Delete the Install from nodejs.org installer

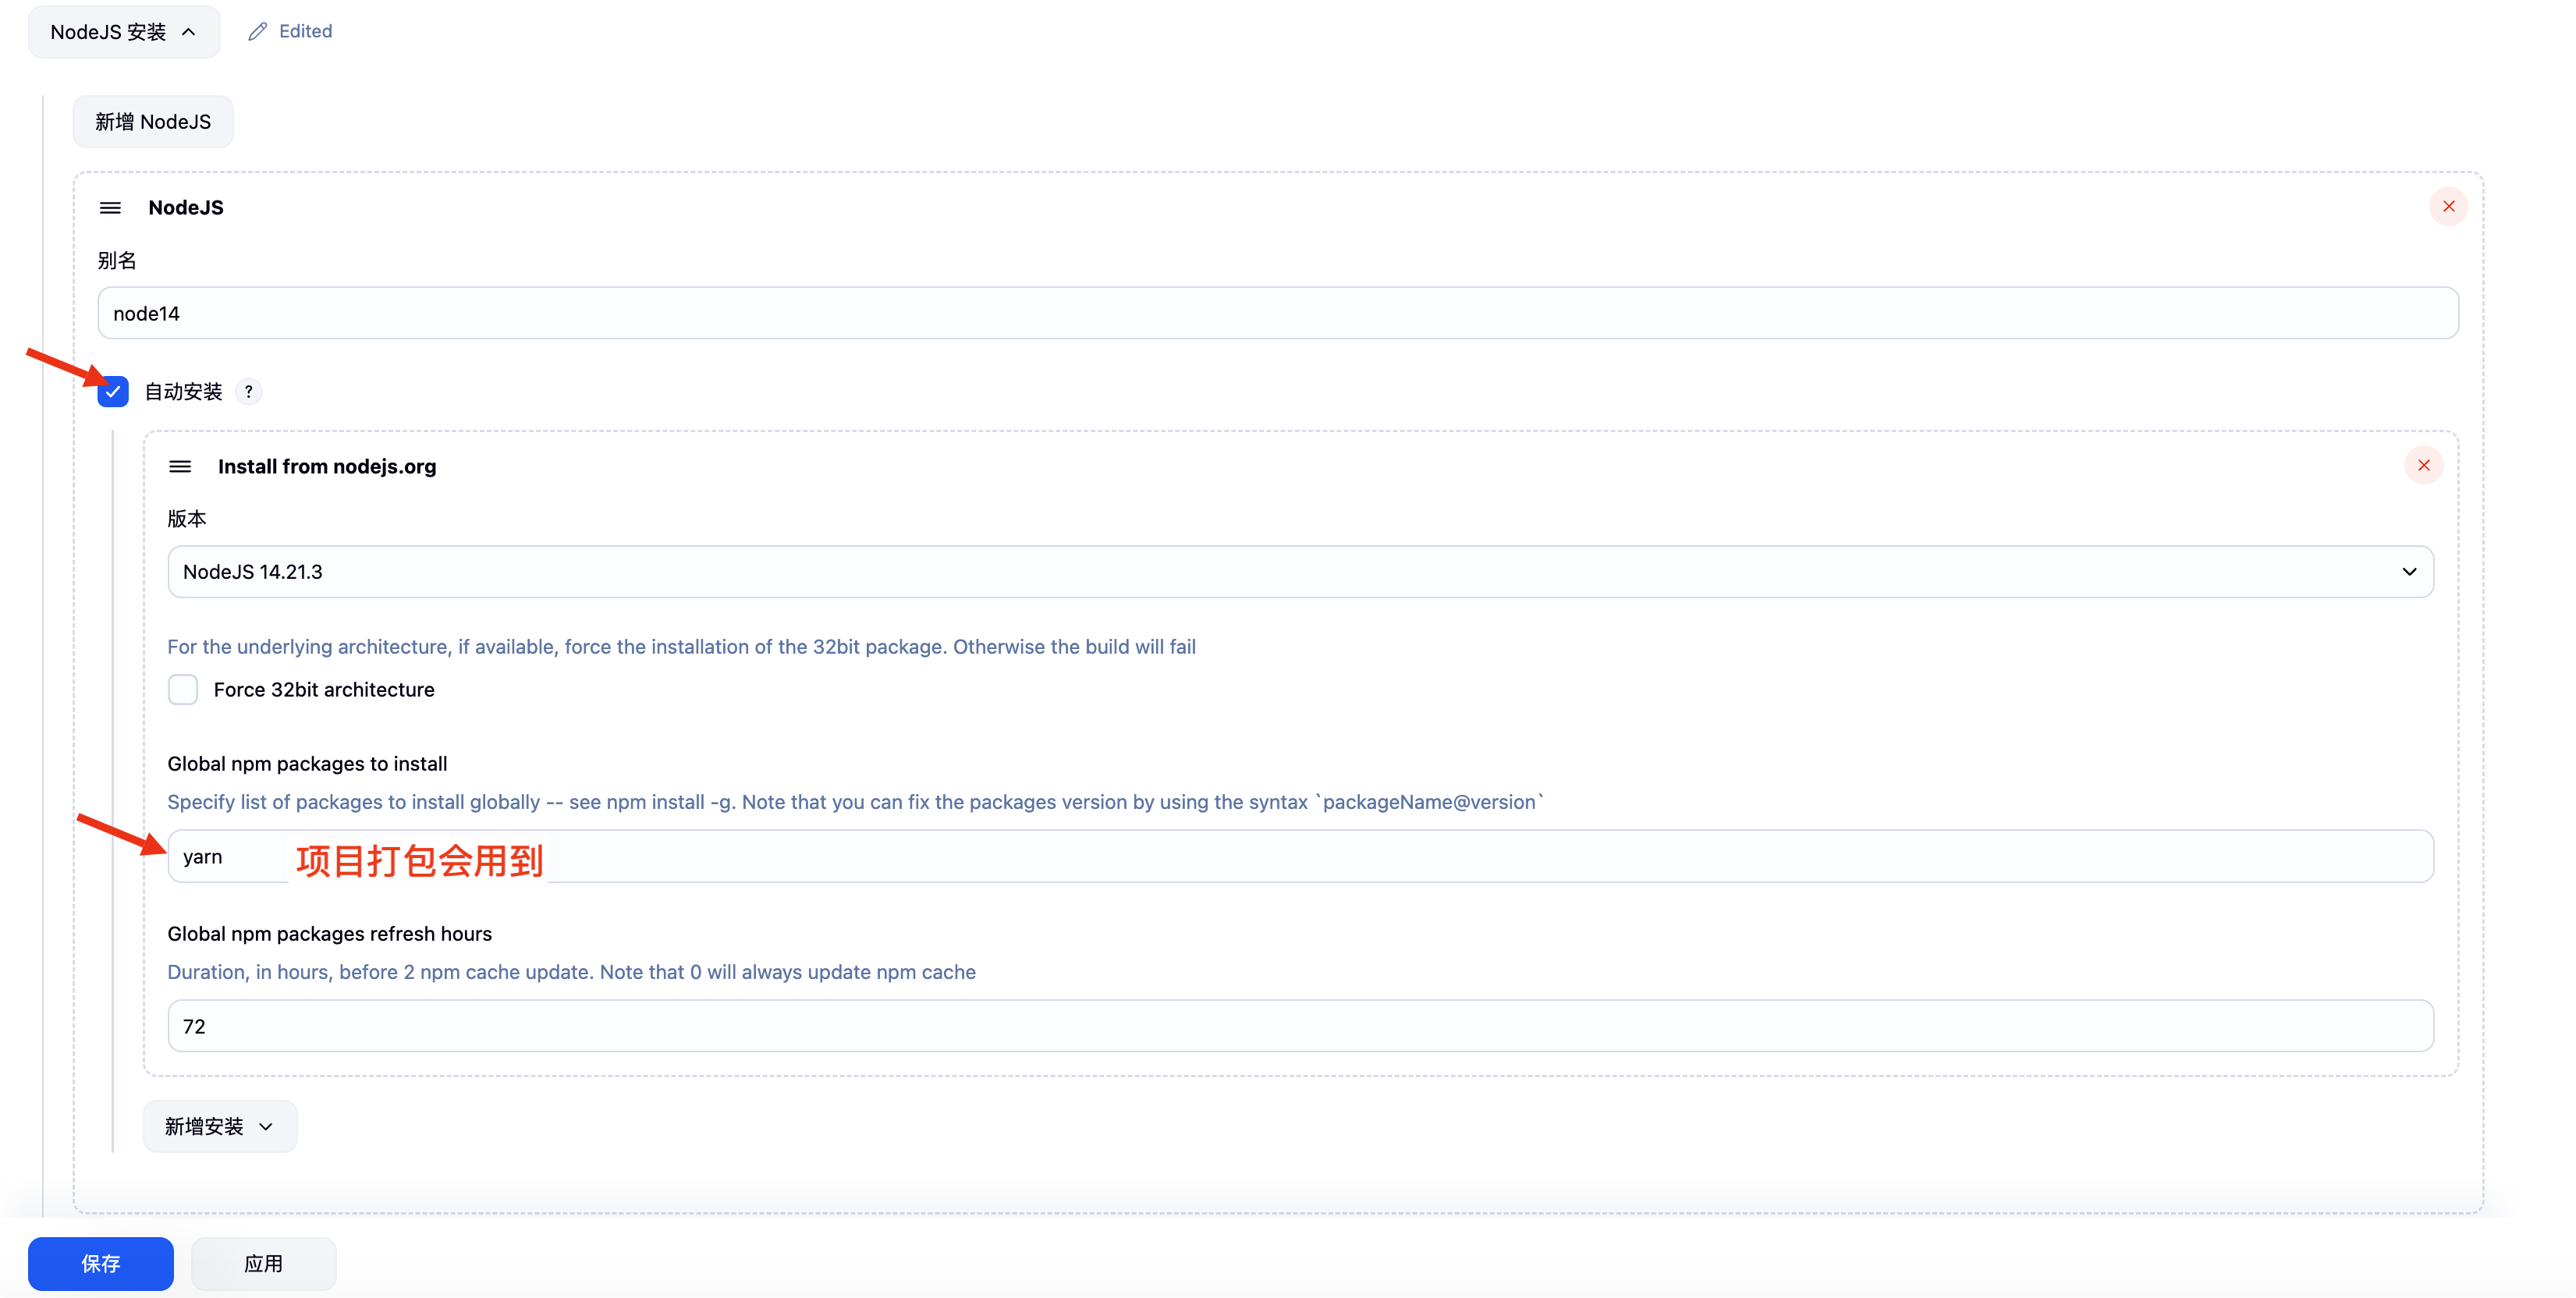pyautogui.click(x=2423, y=465)
